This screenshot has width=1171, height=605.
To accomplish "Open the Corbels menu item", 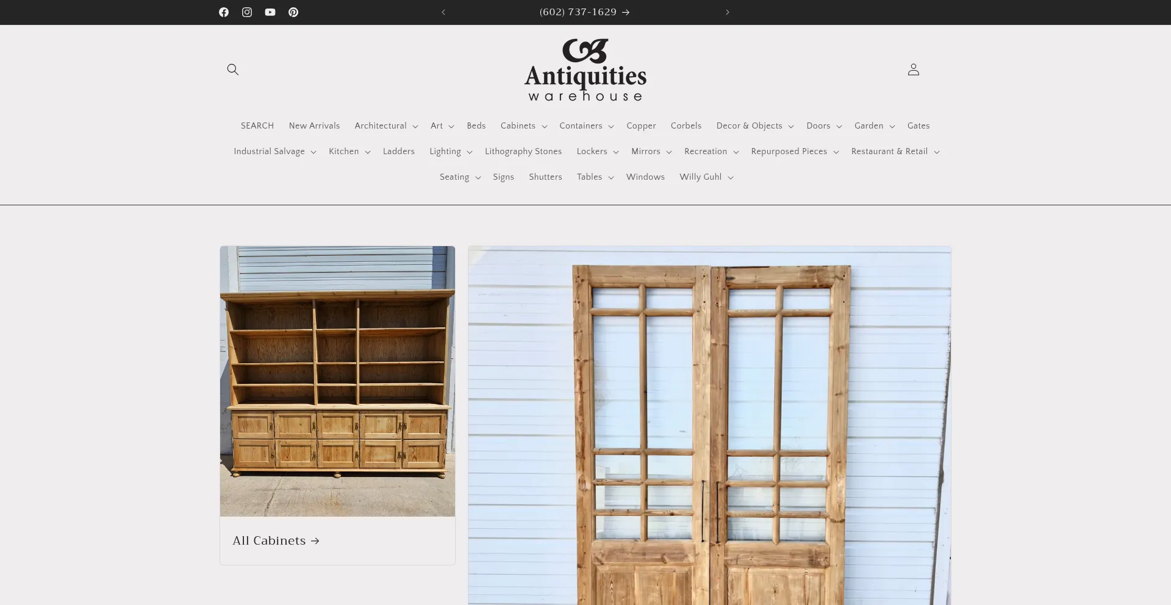I will (x=686, y=126).
